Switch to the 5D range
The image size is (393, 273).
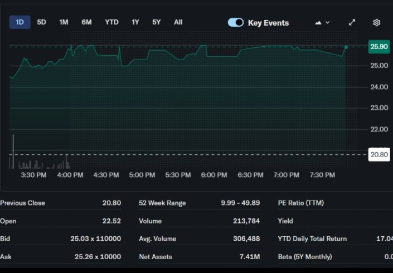pos(41,22)
